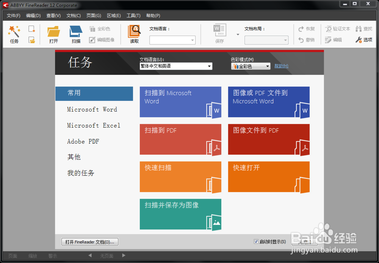This screenshot has height=263, width=379.
Task: Open the Area (区域) menu
Action: pos(114,15)
